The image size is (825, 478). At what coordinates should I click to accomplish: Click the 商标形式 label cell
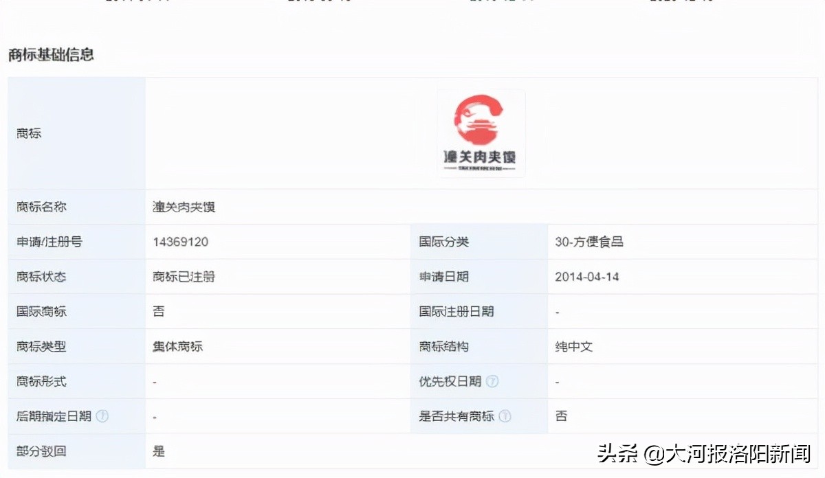tap(76, 381)
